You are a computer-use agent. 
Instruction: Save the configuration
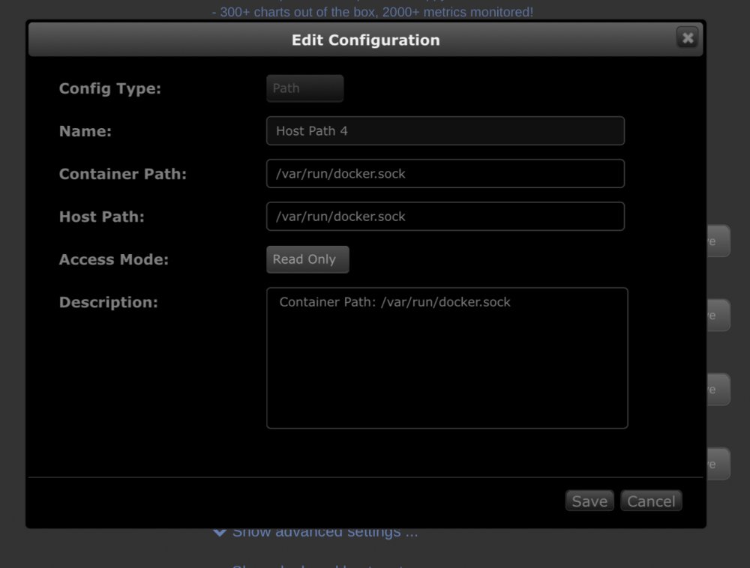(589, 501)
